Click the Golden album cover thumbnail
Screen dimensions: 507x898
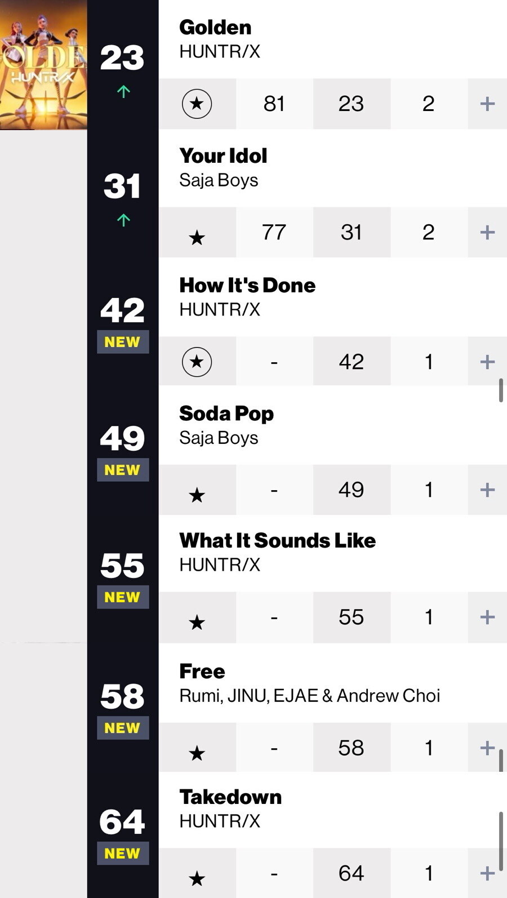pos(43,65)
